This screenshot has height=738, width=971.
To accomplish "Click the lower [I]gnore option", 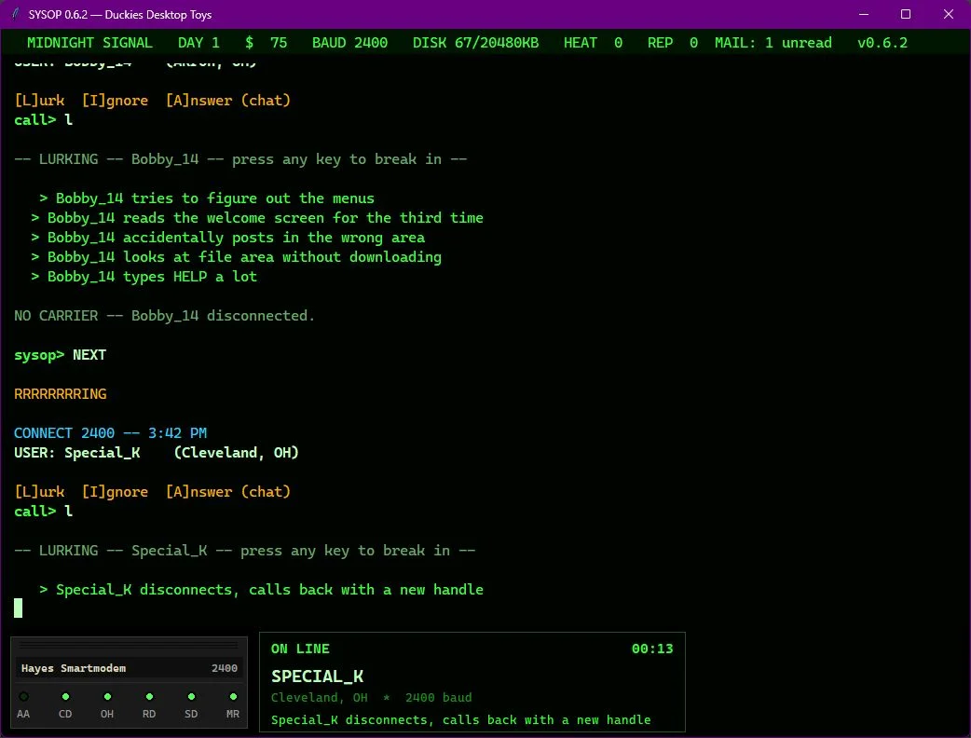I will click(x=116, y=492).
